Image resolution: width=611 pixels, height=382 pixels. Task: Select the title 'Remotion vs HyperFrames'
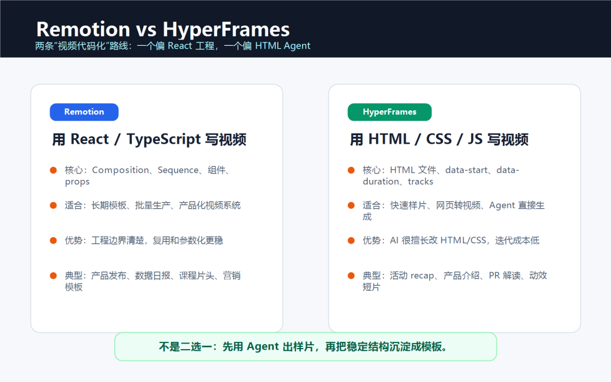pyautogui.click(x=163, y=29)
